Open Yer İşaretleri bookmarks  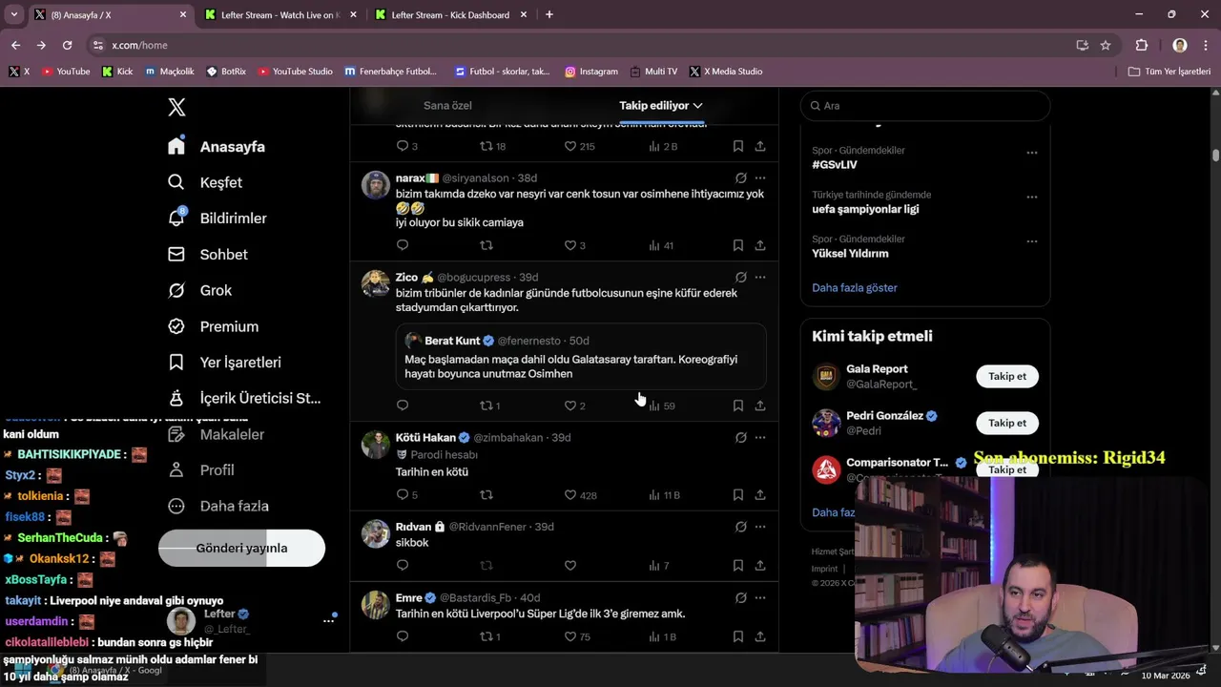[x=225, y=363]
